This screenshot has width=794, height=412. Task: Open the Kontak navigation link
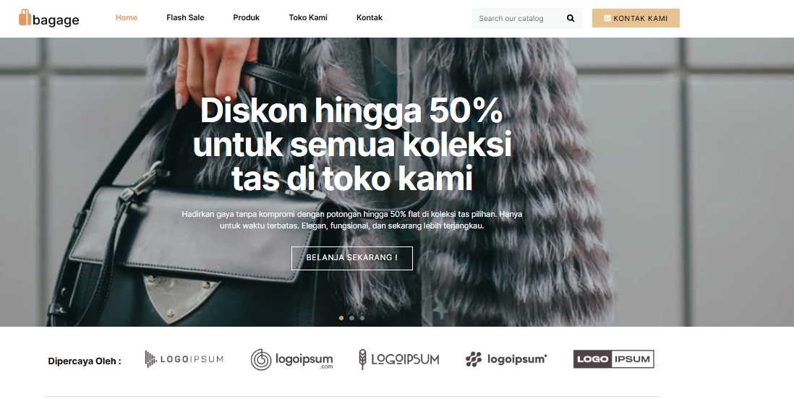coord(369,18)
